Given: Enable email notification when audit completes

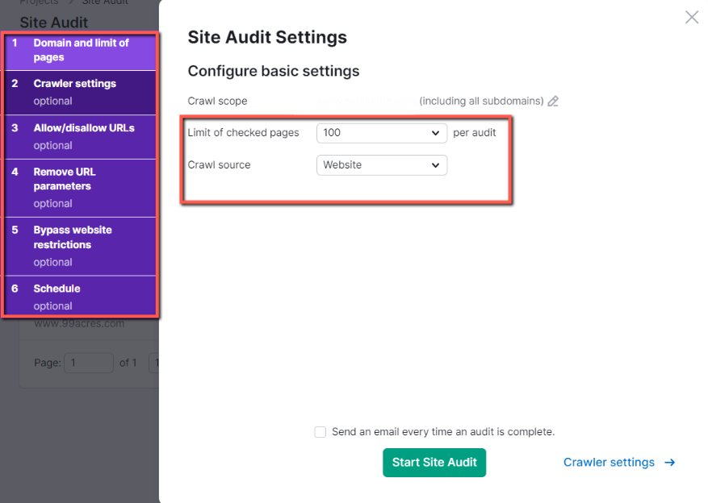Looking at the screenshot, I should (320, 432).
